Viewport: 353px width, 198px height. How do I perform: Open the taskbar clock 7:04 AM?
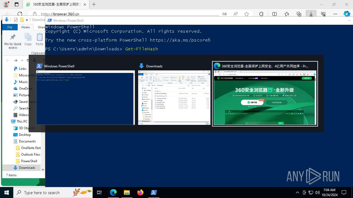[x=329, y=193]
